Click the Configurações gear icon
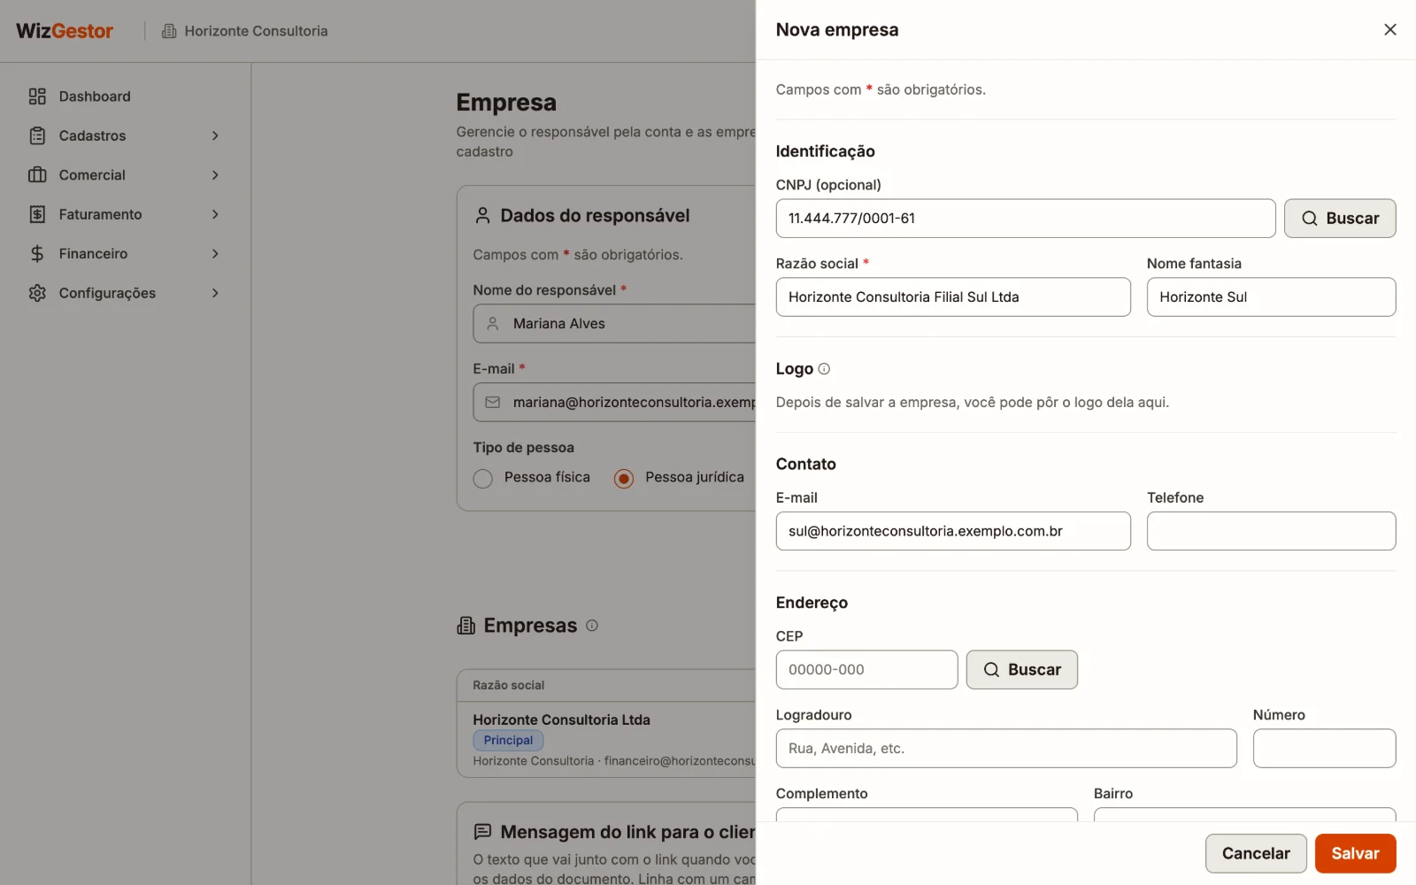Screen dimensions: 1416x885 click(37, 293)
